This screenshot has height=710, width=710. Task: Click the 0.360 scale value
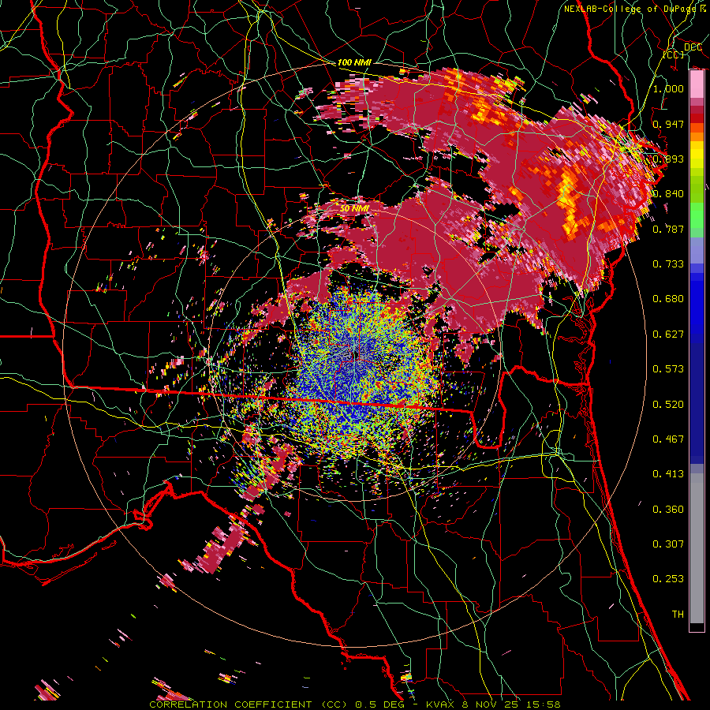pyautogui.click(x=668, y=510)
